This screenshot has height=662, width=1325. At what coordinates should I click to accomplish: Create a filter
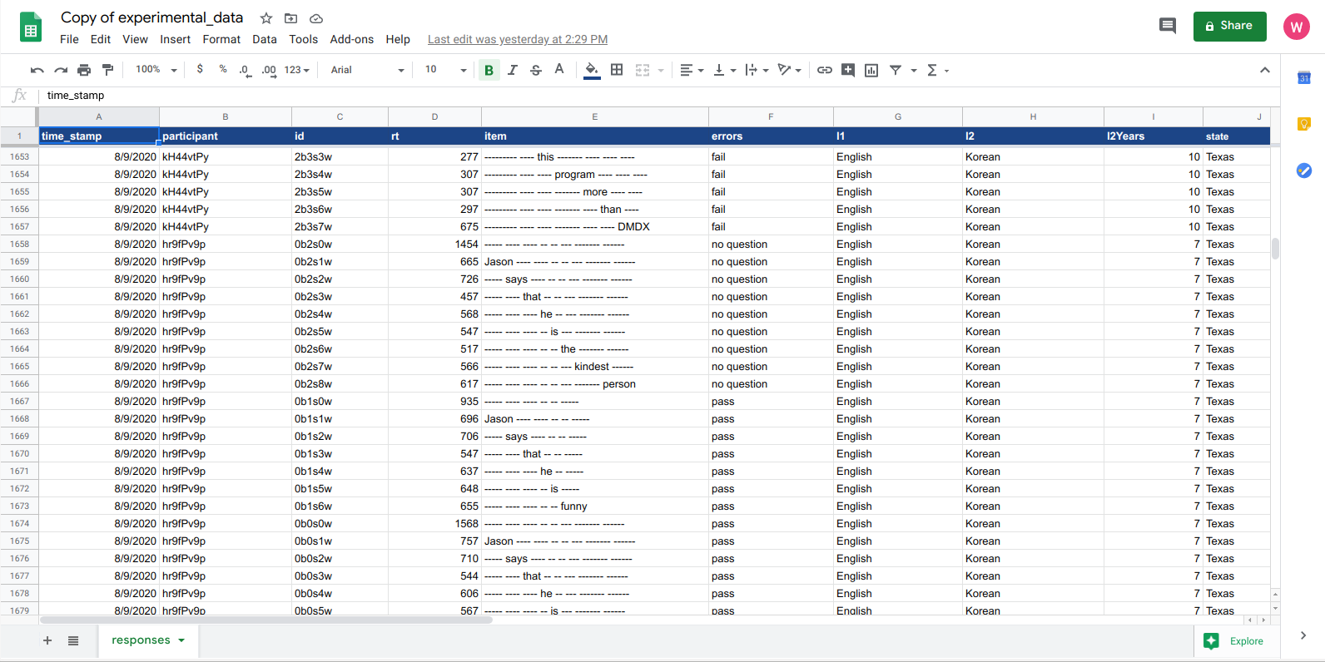[x=896, y=70]
